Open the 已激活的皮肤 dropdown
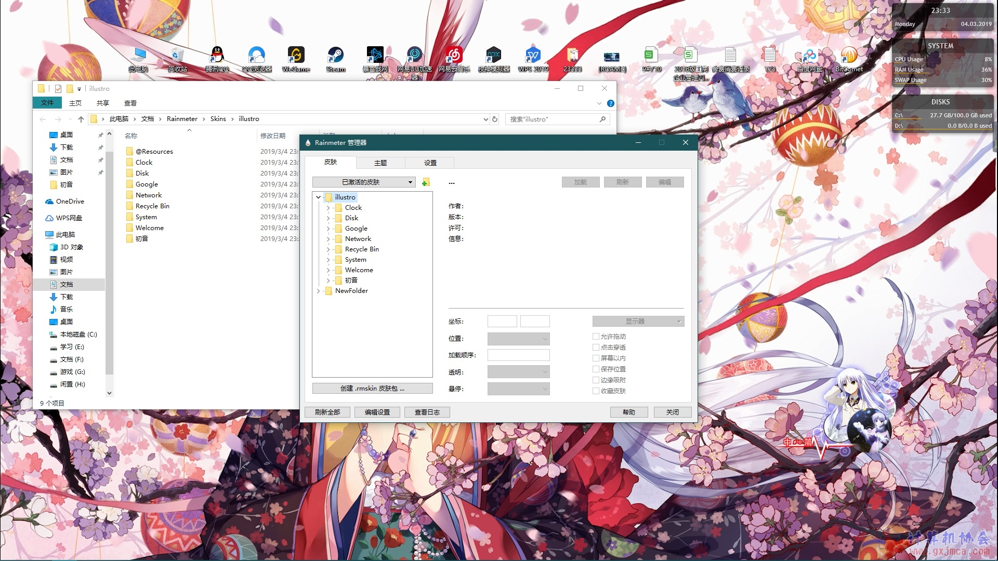Image resolution: width=998 pixels, height=561 pixels. click(364, 182)
